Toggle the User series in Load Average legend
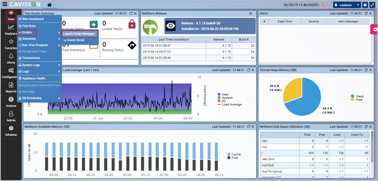This screenshot has width=378, height=181. coord(223,94)
